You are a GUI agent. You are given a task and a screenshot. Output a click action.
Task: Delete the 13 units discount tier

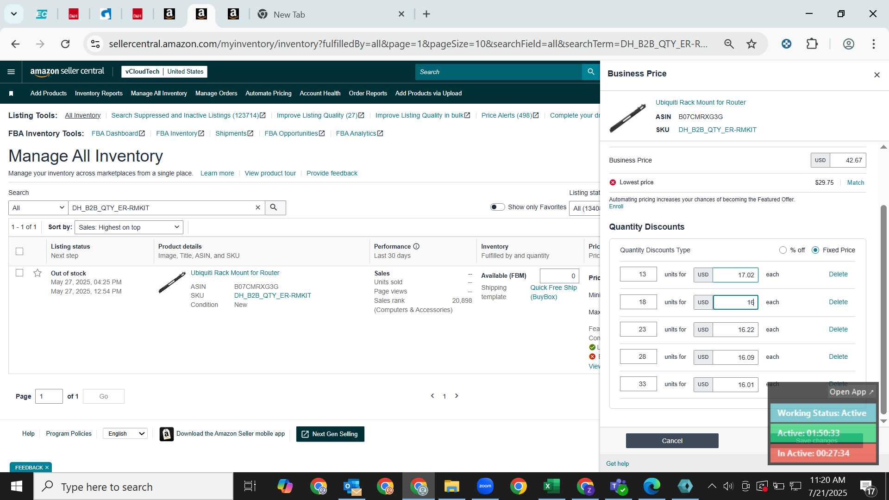click(x=838, y=274)
